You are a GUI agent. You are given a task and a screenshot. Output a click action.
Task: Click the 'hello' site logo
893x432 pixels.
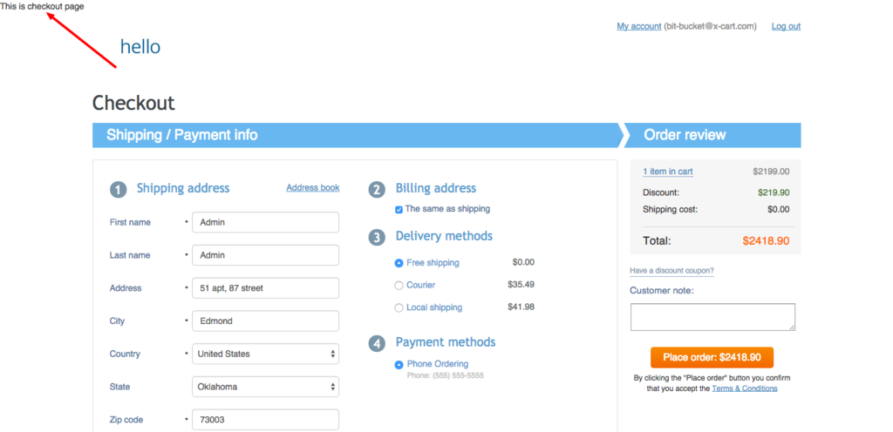click(140, 47)
